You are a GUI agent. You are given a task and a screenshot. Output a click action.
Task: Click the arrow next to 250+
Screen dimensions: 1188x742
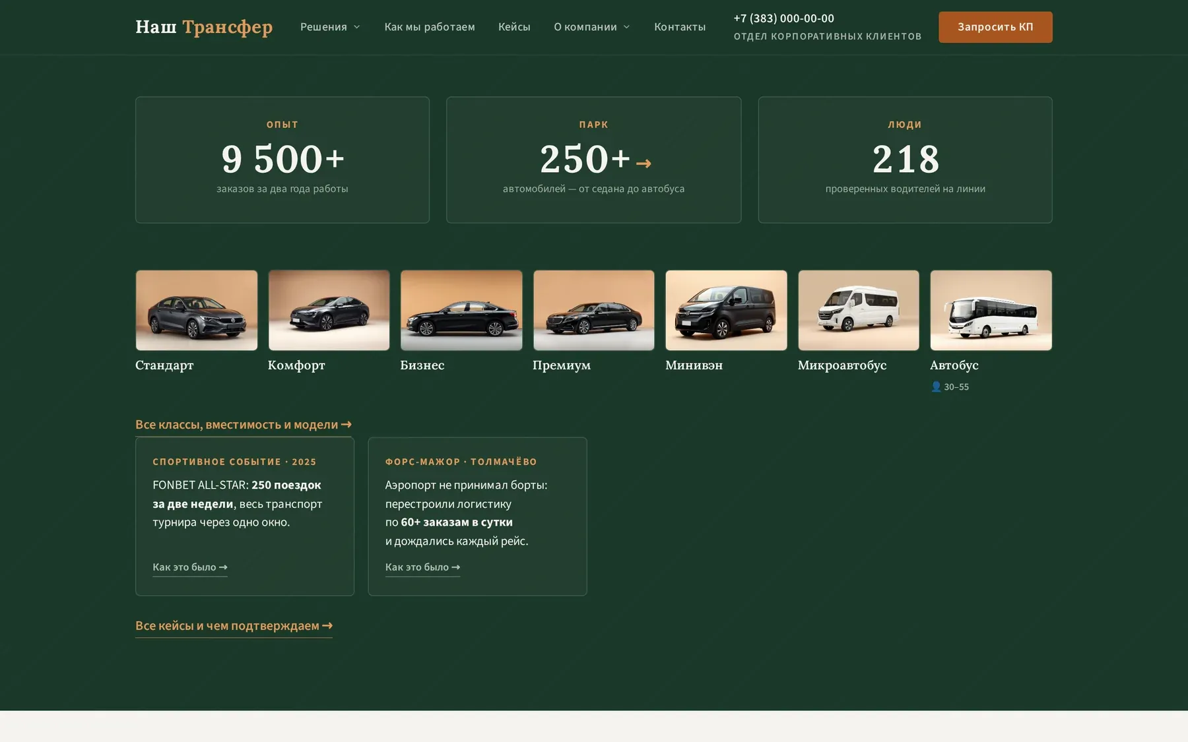(x=644, y=163)
